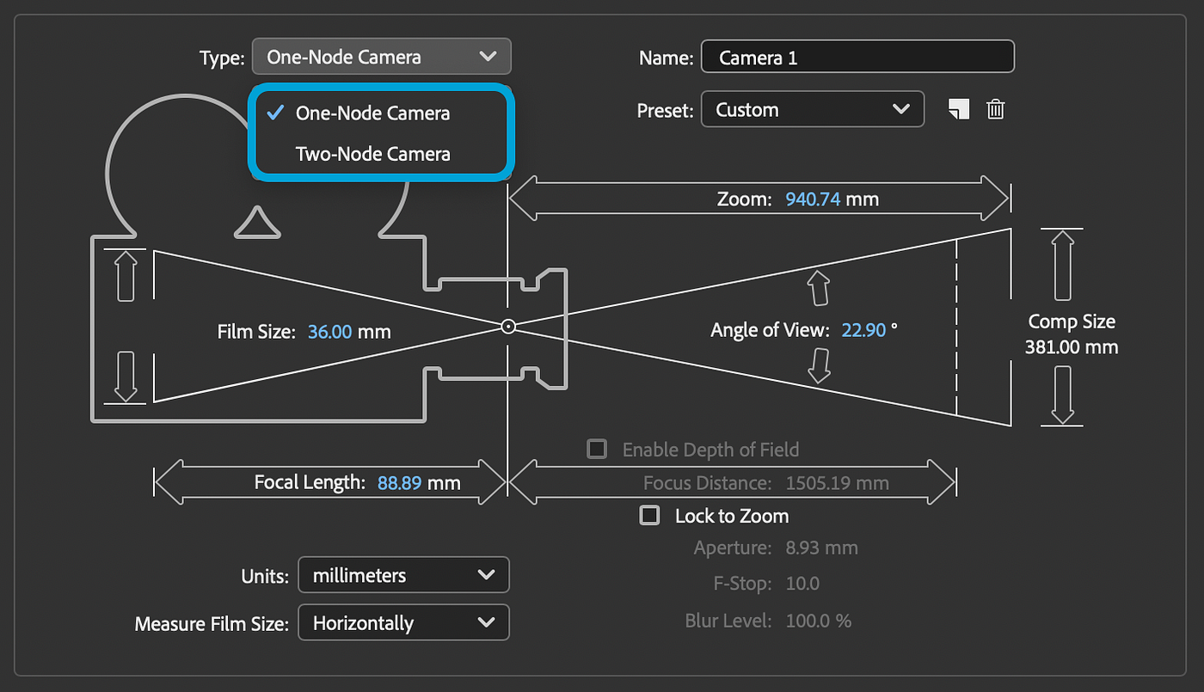Toggle the Lock to Zoom checkbox
Image resolution: width=1204 pixels, height=692 pixels.
coord(649,515)
